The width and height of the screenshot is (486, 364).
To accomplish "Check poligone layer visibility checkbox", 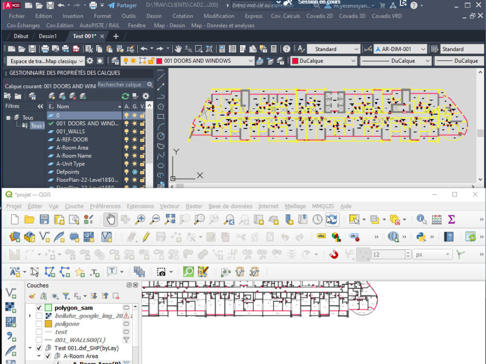I will click(39, 324).
